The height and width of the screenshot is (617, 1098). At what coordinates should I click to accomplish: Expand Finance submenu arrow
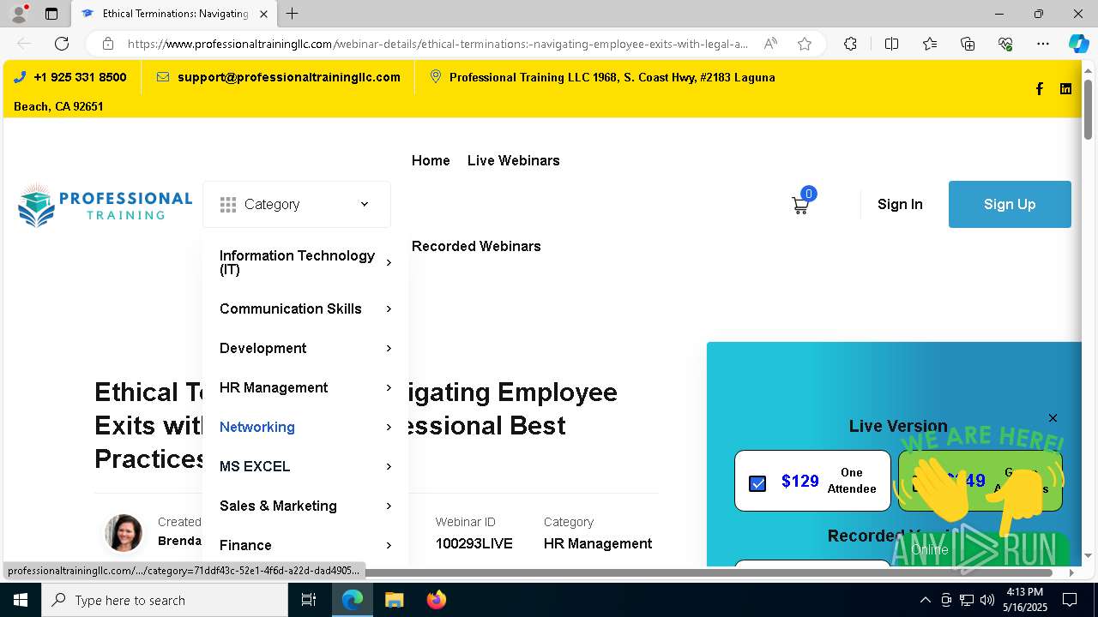pyautogui.click(x=389, y=545)
